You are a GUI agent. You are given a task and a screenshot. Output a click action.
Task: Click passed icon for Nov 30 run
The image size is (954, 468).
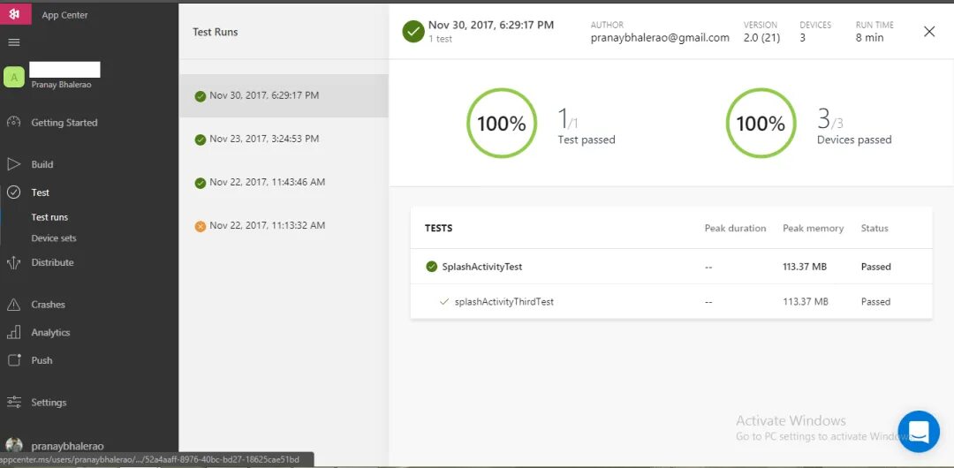[201, 96]
